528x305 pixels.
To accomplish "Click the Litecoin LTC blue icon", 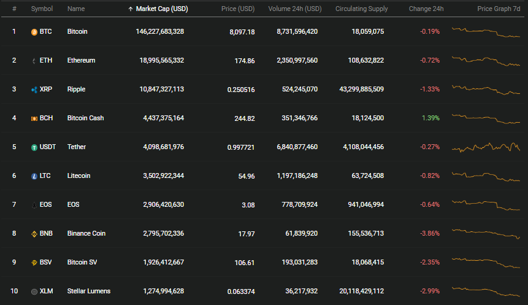I will click(x=34, y=176).
